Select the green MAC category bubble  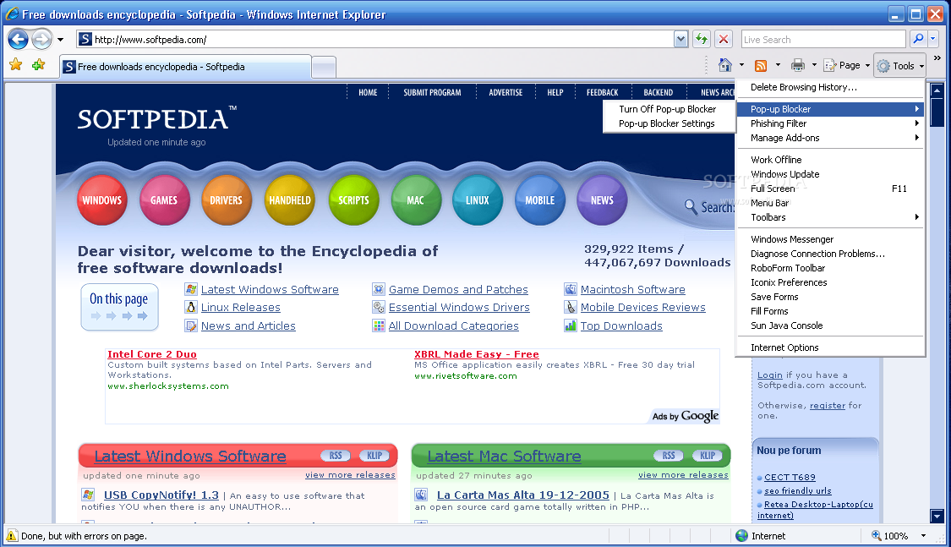click(415, 200)
